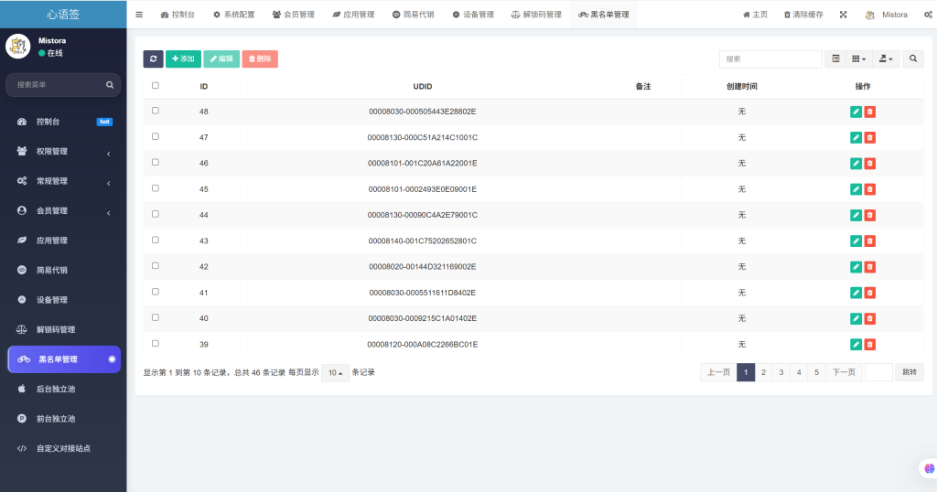Open the page size 10 dropdown
The image size is (937, 492).
(x=335, y=372)
